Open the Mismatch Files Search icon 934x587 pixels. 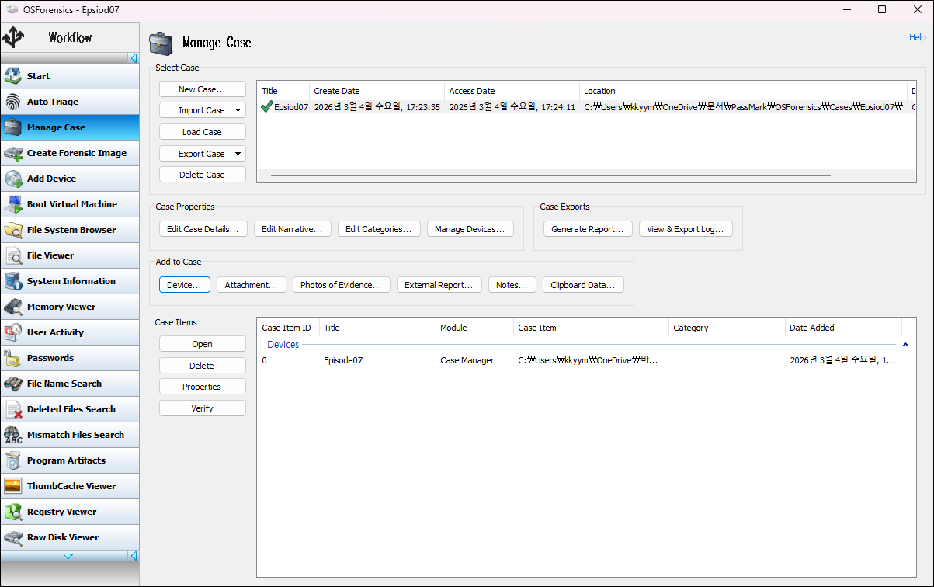(x=13, y=435)
